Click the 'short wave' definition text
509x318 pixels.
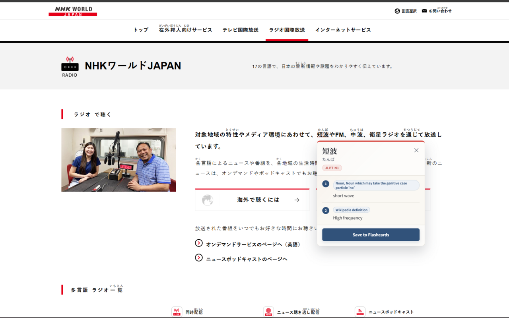pyautogui.click(x=344, y=196)
